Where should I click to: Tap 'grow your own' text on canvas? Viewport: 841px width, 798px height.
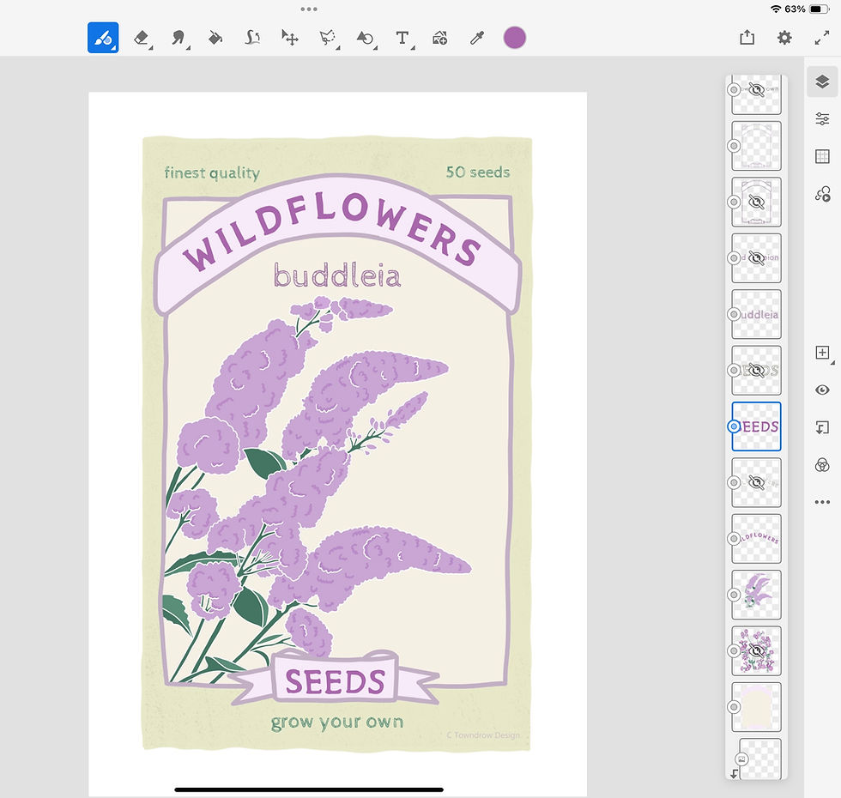[x=336, y=722]
